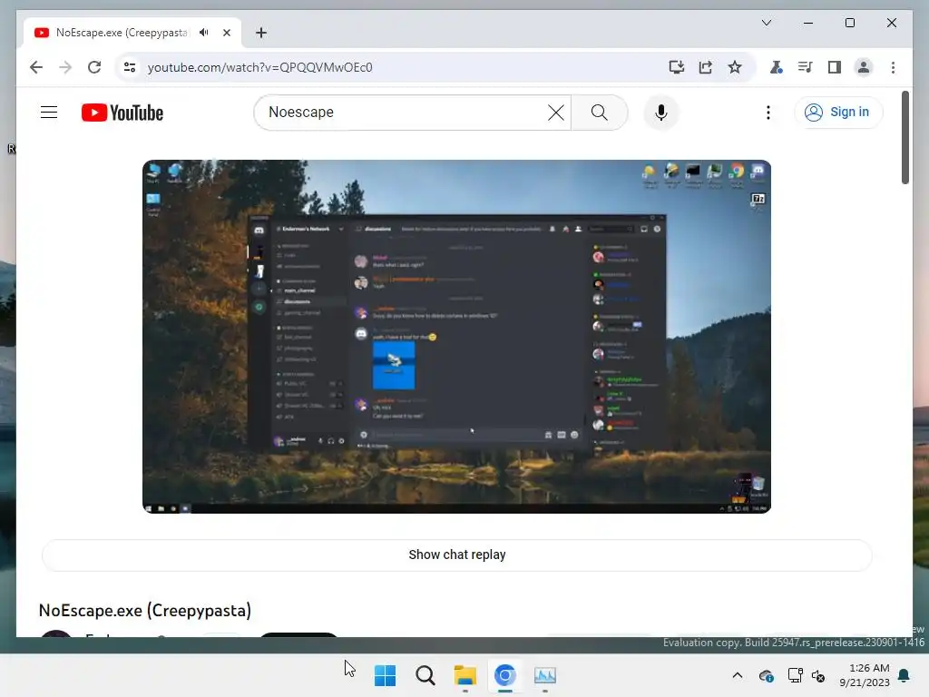929x697 pixels.
Task: Open taskbar Search
Action: [x=425, y=675]
